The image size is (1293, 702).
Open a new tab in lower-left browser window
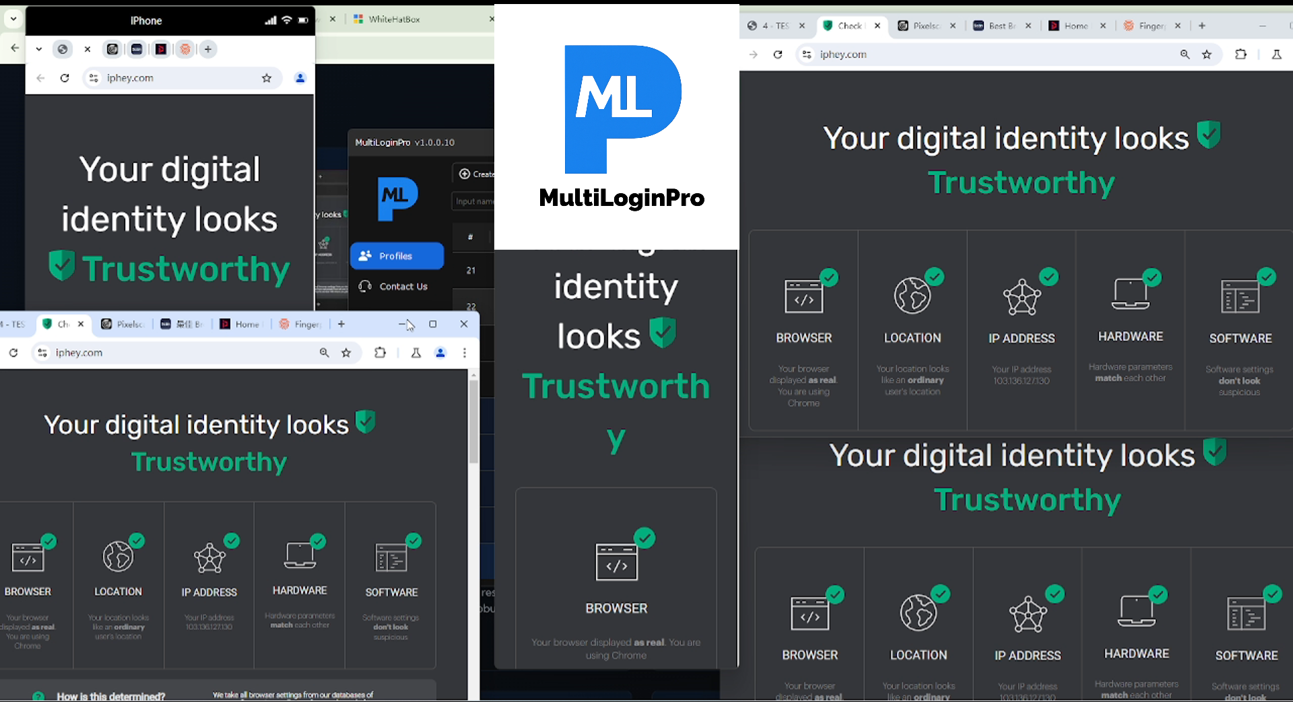[341, 324]
